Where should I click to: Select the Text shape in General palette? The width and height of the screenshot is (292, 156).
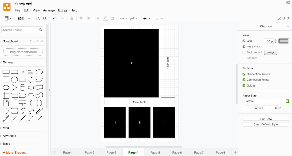[x=22, y=72]
